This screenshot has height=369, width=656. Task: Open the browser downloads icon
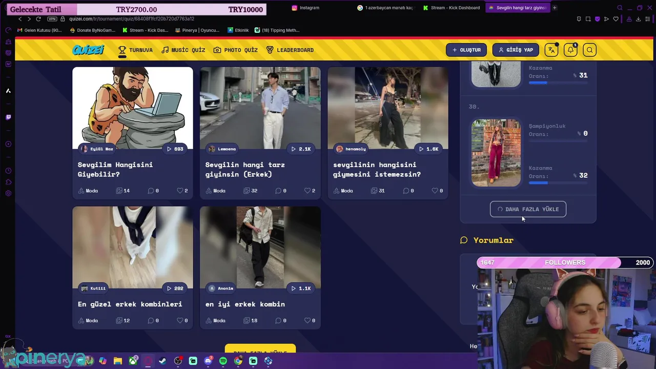(x=638, y=19)
